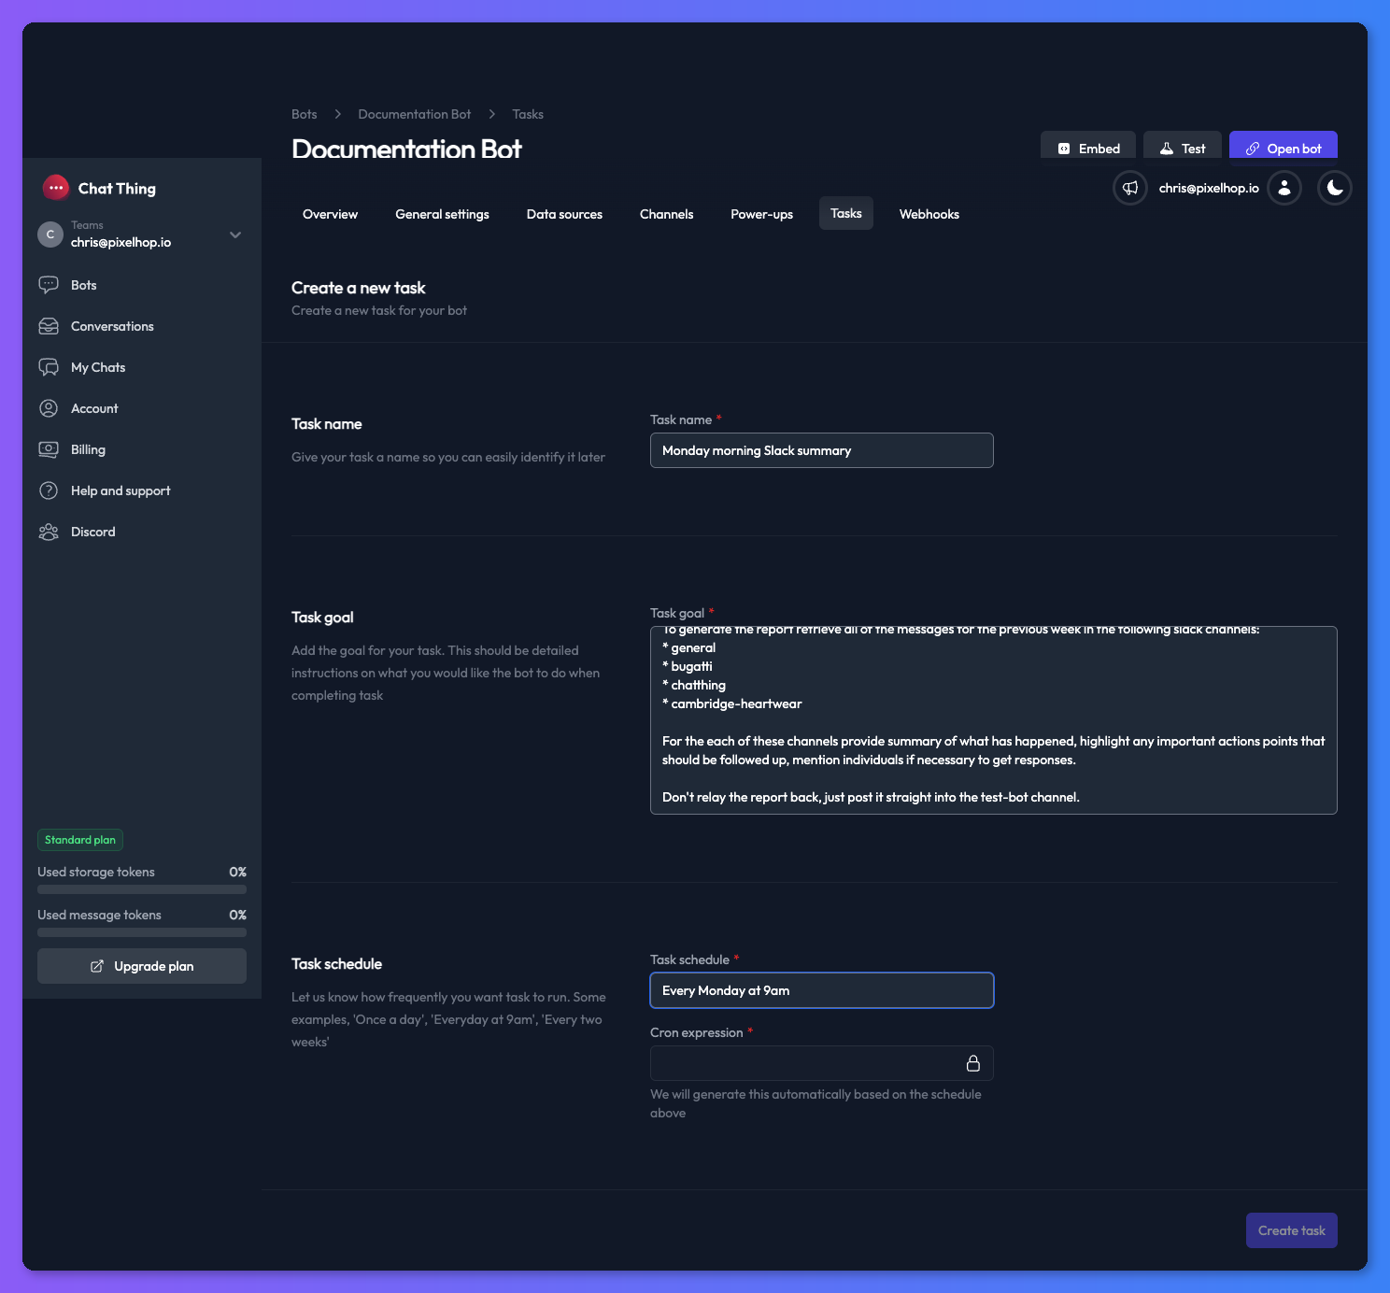This screenshot has height=1293, width=1390.
Task: Click the Used message tokens progress bar
Action: point(142,932)
